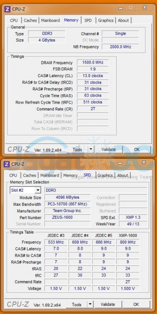This screenshot has height=314, width=157.
Task: Click Cycle Time value 63 clocks
Action: pyautogui.click(x=93, y=95)
